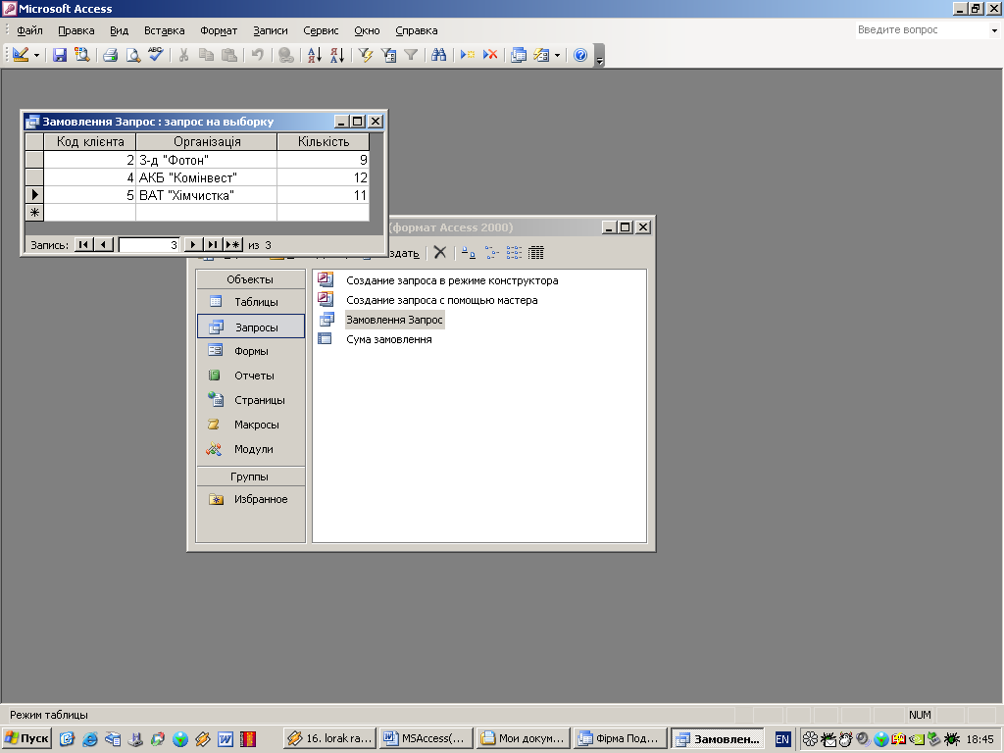Open the View mode dropdown arrow

(x=36, y=56)
